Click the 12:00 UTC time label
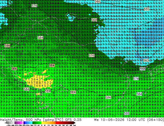The height and width of the screenshot is (126, 164). [136, 120]
